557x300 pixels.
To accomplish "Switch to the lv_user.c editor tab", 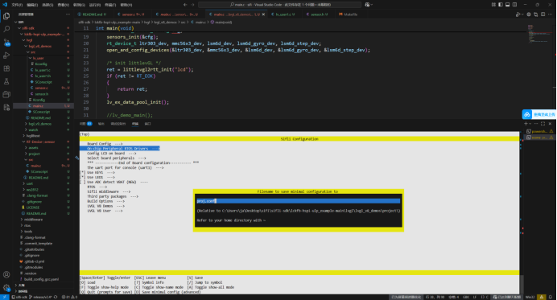I will point(285,14).
